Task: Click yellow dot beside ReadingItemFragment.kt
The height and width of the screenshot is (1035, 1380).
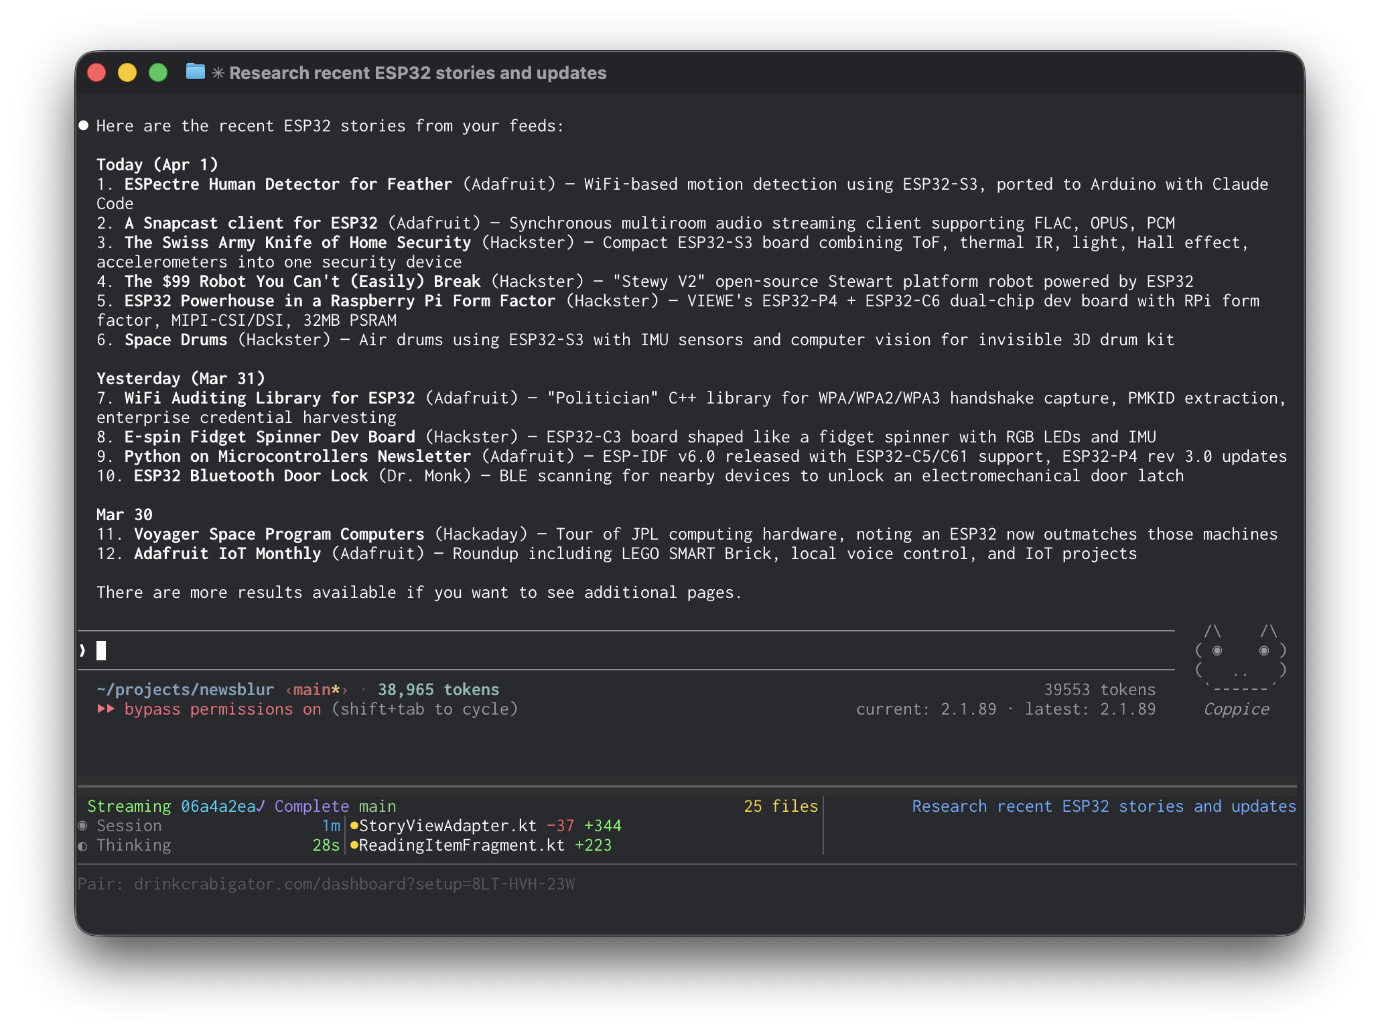Action: pyautogui.click(x=354, y=845)
